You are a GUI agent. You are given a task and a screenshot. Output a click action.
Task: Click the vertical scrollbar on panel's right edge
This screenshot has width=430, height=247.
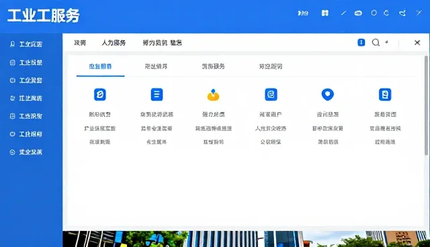[x=426, y=105]
